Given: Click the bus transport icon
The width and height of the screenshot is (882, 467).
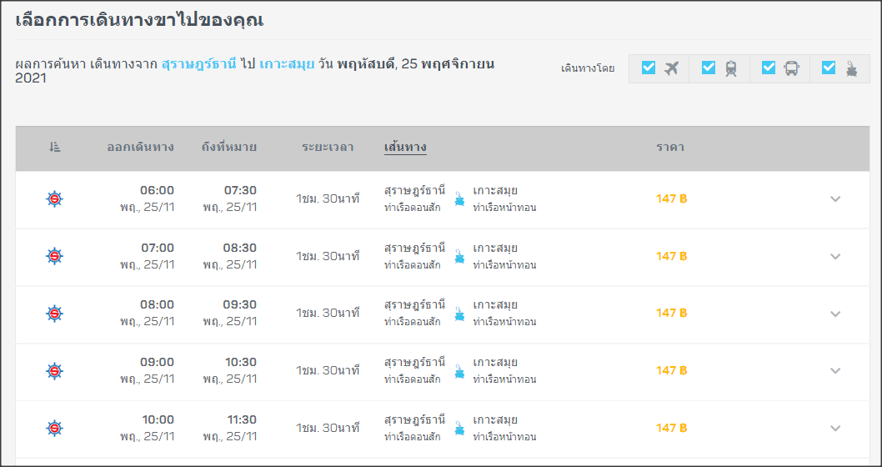Looking at the screenshot, I should (791, 68).
